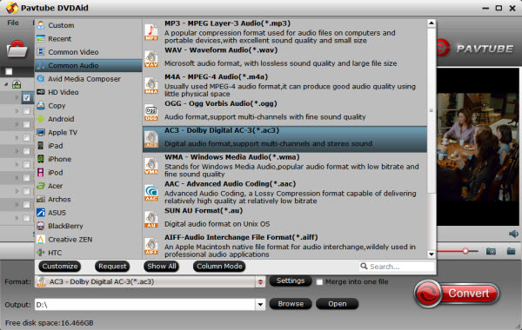Click the Output path field
Image resolution: width=522 pixels, height=330 pixels.
coord(145,304)
